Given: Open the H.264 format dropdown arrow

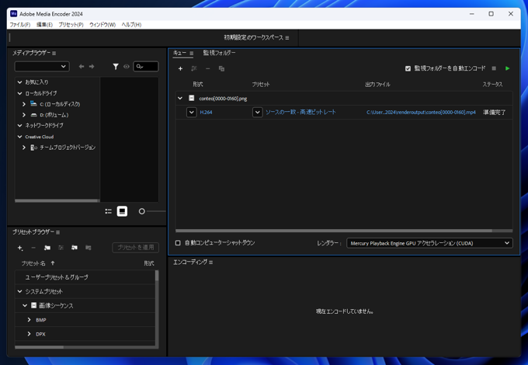Looking at the screenshot, I should pyautogui.click(x=191, y=113).
